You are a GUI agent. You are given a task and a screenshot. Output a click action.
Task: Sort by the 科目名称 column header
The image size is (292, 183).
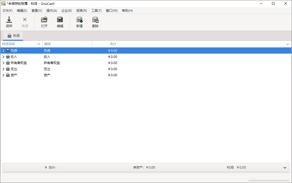point(19,44)
